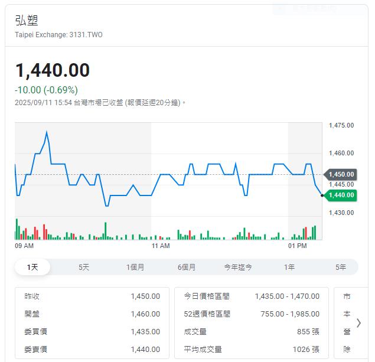The image size is (375, 362).
Task: Click the 委買價 row label
Action: (35, 332)
